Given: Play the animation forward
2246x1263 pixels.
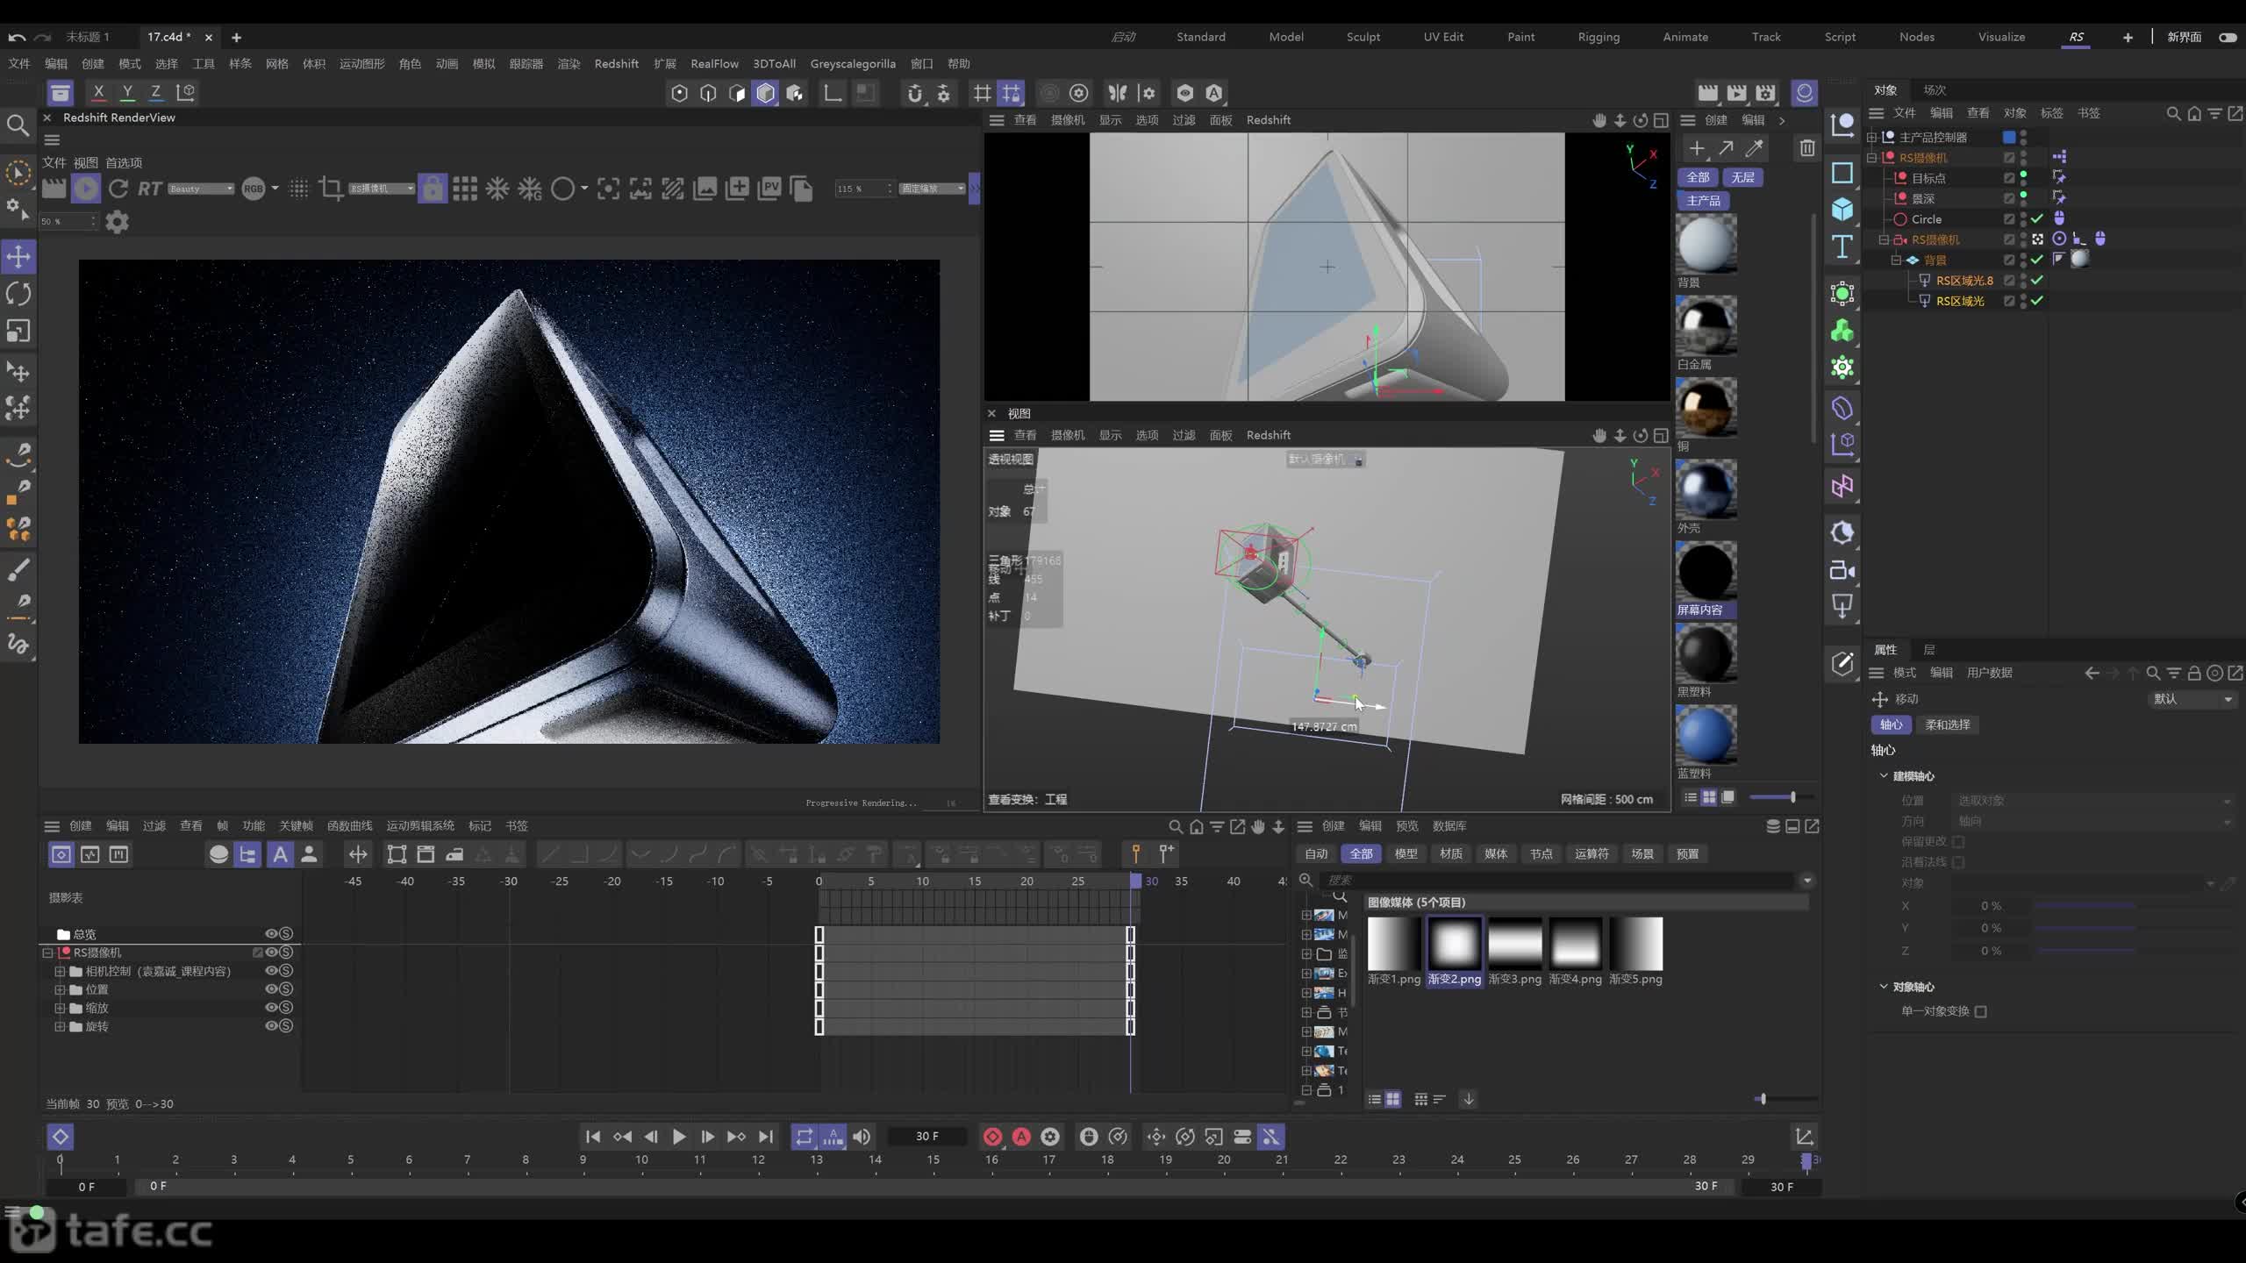Looking at the screenshot, I should [679, 1137].
